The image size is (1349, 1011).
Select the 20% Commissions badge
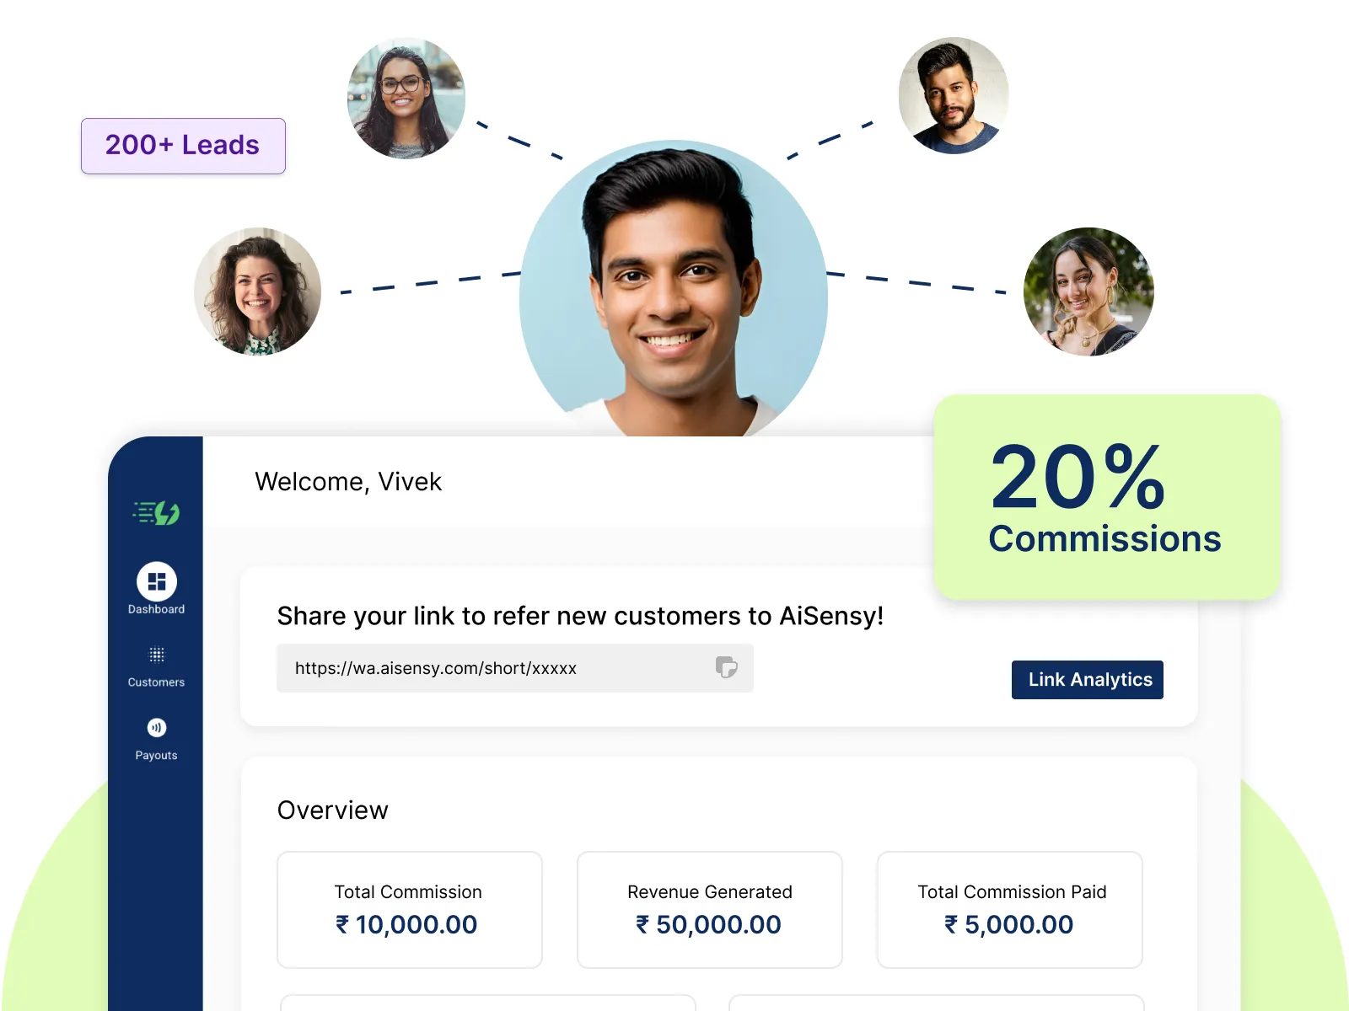(x=1105, y=497)
